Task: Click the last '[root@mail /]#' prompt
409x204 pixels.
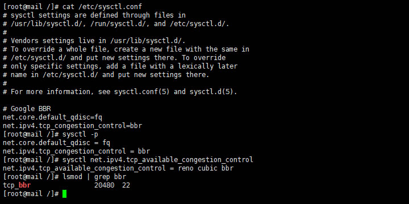Action: [x=31, y=194]
